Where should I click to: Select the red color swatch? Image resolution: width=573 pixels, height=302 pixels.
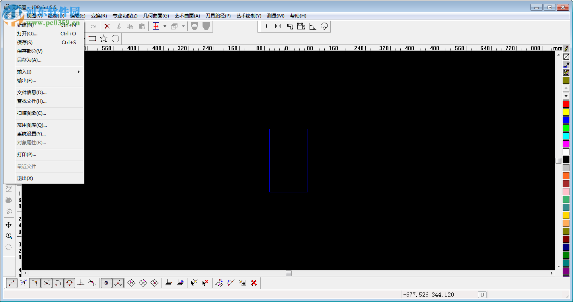tap(566, 103)
